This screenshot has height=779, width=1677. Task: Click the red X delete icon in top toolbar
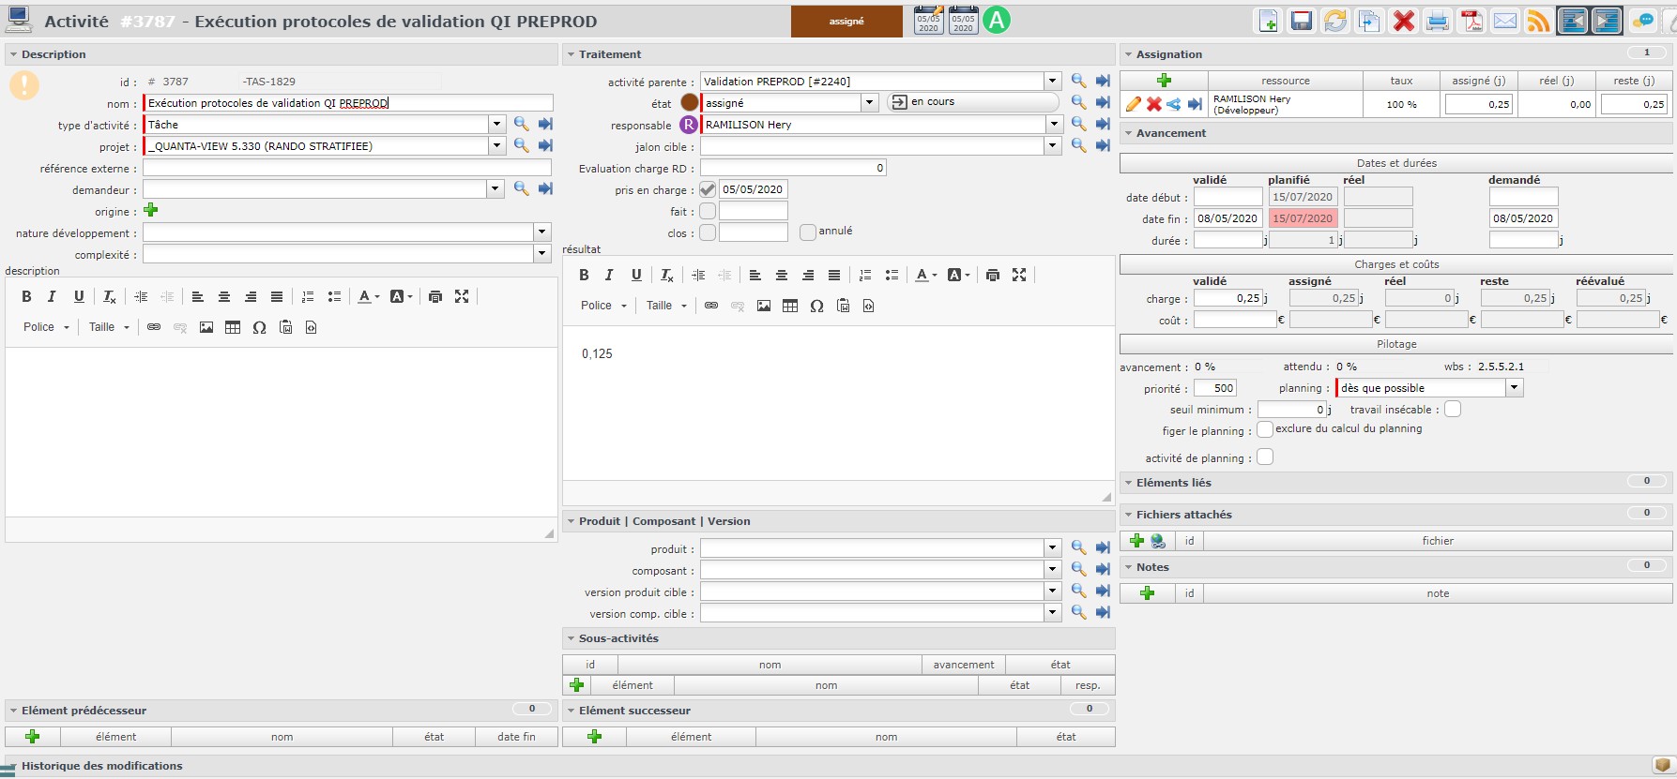tap(1404, 21)
